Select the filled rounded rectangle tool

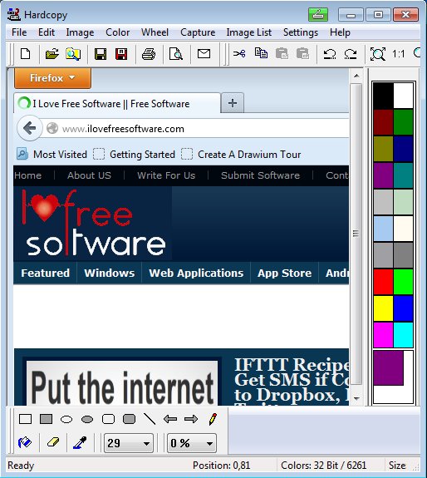[129, 419]
